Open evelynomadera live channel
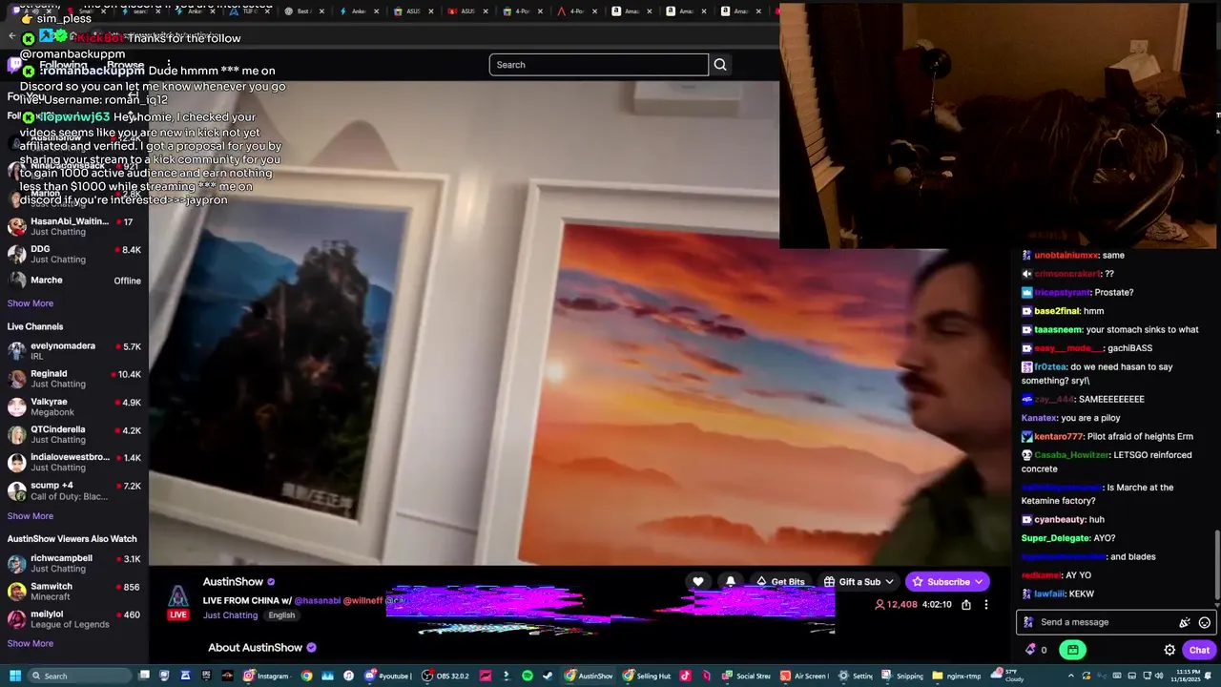Screen dimensions: 1221x687 click(x=74, y=351)
